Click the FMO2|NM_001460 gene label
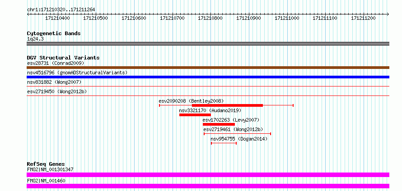 pyautogui.click(x=46, y=181)
